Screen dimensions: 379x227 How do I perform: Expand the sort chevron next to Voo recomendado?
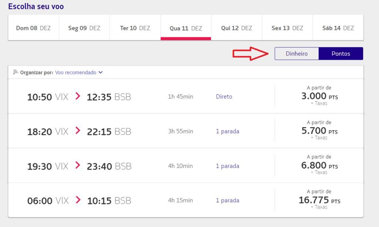101,73
